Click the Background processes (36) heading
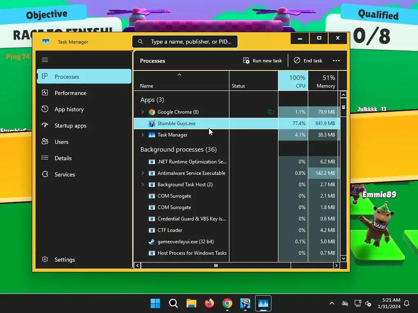 click(x=178, y=150)
